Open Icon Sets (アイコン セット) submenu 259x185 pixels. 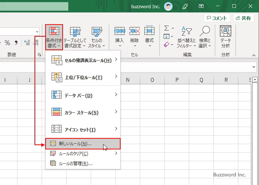point(83,129)
